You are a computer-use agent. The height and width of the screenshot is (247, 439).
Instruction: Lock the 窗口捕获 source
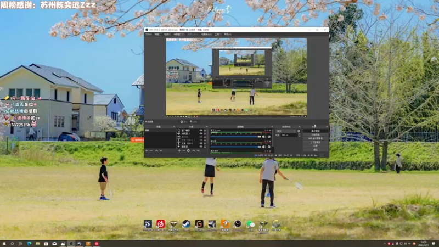tap(205, 130)
